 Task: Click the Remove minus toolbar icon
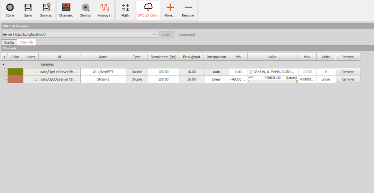(188, 8)
